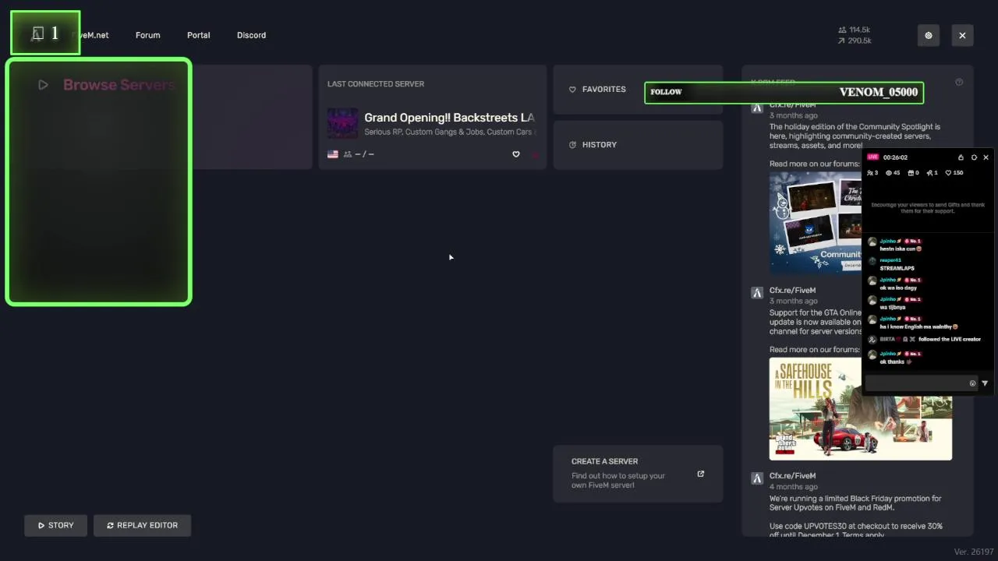Click the external link icon on Create a Server

click(x=700, y=474)
